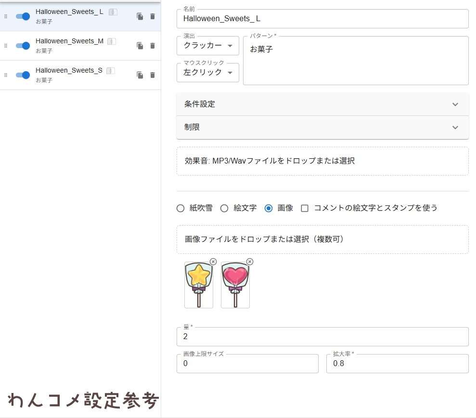476x418 pixels.
Task: Delete the Halloween_Sweets_L effect
Action: tap(153, 16)
